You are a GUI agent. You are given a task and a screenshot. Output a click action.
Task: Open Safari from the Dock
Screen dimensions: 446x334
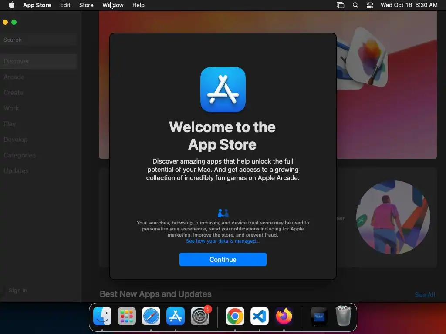pos(151,316)
